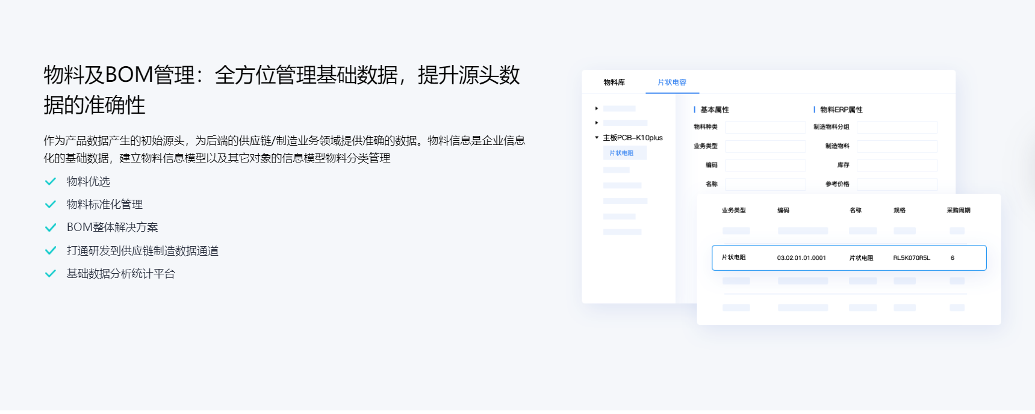Switch to the 物料库 tab
Screen dimensions: 1035x414
pos(614,82)
